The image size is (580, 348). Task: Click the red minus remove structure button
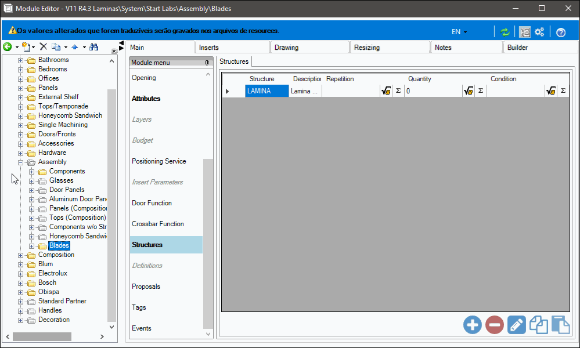[x=495, y=325]
